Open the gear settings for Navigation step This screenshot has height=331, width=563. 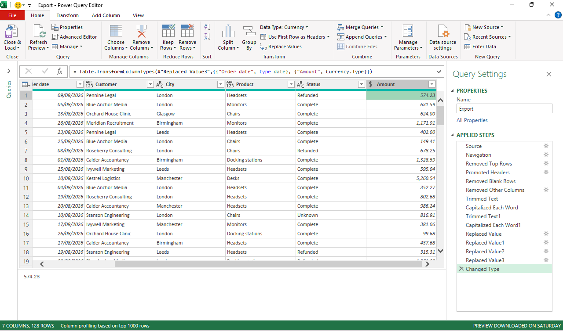[x=546, y=155]
